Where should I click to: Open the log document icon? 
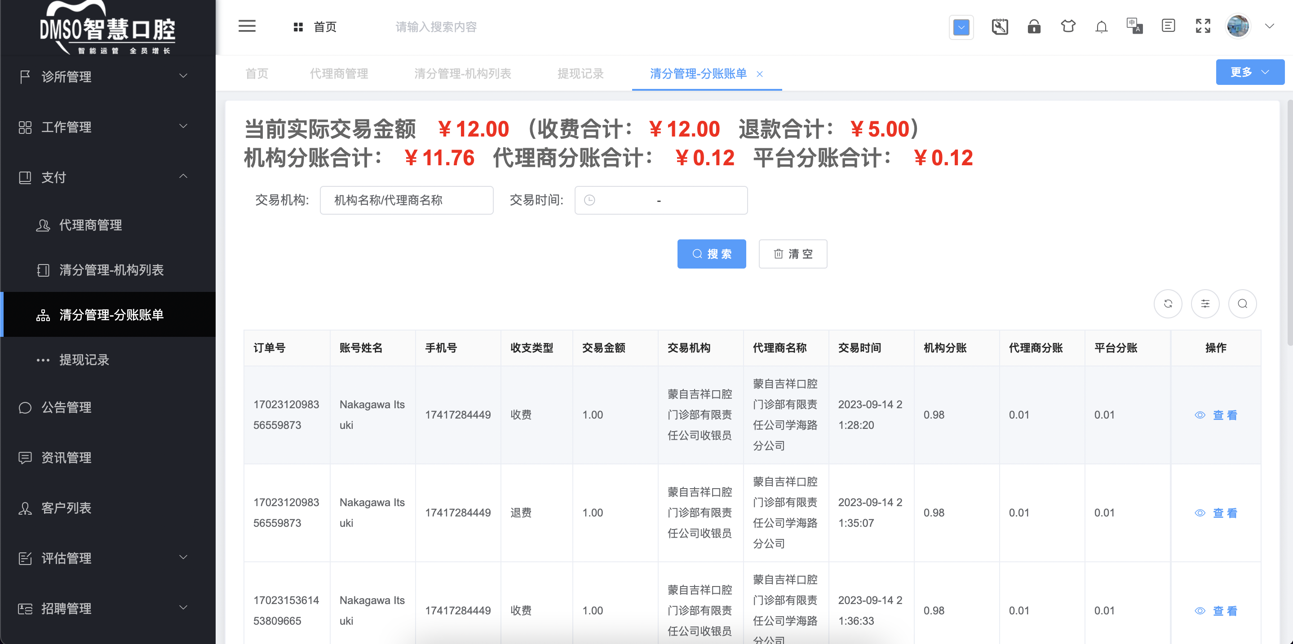tap(1168, 26)
